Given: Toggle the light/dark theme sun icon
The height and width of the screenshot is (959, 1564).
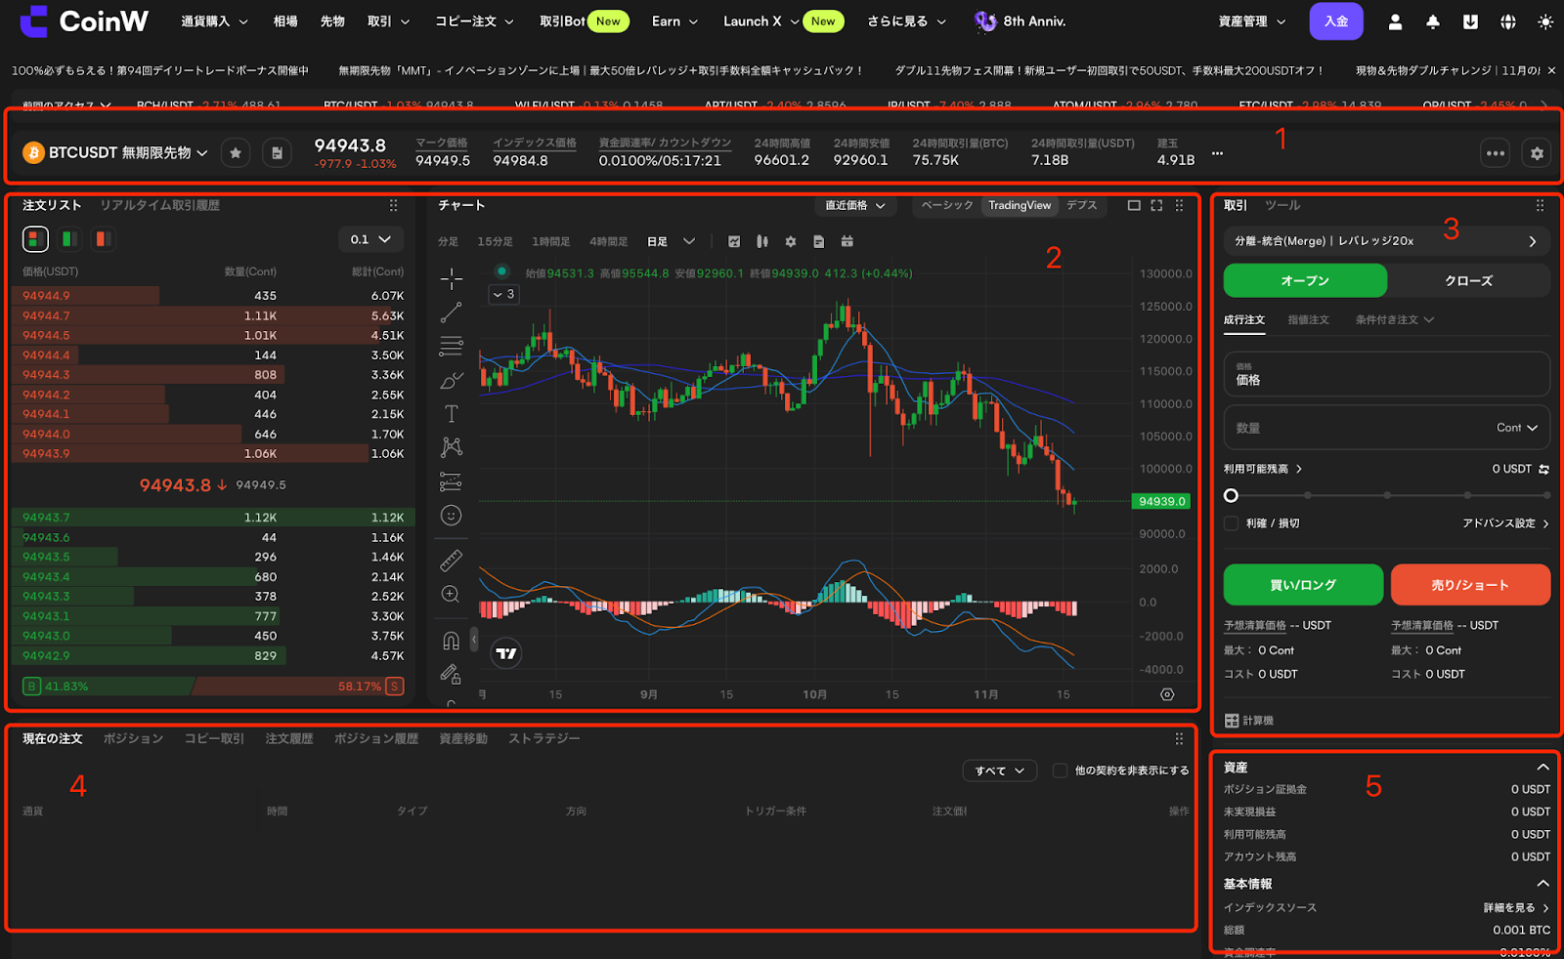Looking at the screenshot, I should pyautogui.click(x=1545, y=21).
